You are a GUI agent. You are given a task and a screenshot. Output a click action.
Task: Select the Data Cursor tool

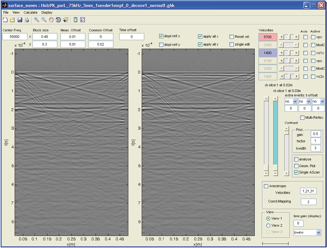[x=66, y=20]
